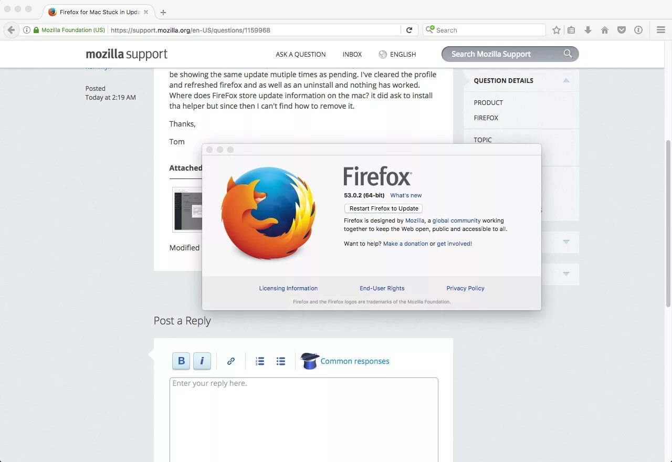Show bookmarks list icon in toolbar
Image resolution: width=672 pixels, height=462 pixels.
(x=571, y=30)
